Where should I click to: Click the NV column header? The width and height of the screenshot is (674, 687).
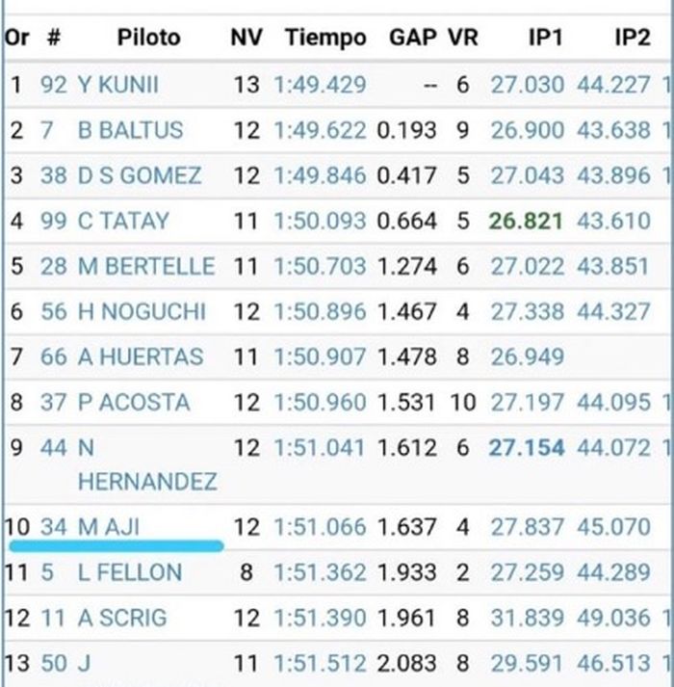tap(246, 38)
